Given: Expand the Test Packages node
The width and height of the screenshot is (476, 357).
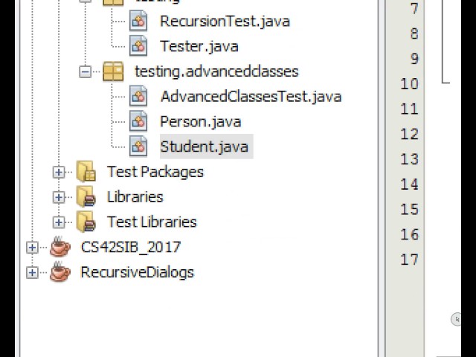Looking at the screenshot, I should [59, 172].
